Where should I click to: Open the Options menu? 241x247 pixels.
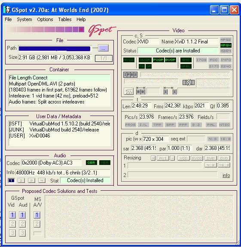coord(45,19)
